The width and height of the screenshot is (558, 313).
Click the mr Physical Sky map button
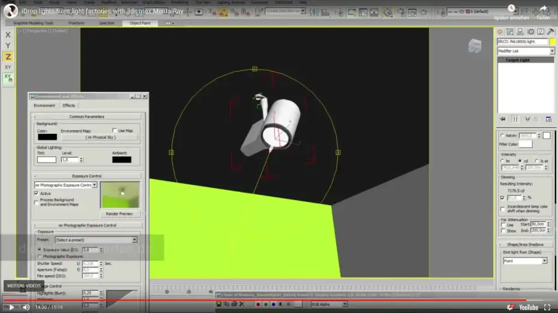point(100,137)
